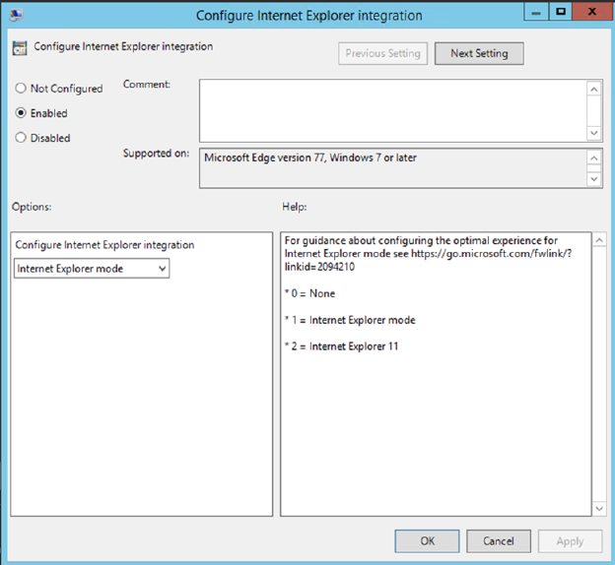Click the guidance text with go.microsoft.com link
This screenshot has width=615, height=565.
(428, 254)
